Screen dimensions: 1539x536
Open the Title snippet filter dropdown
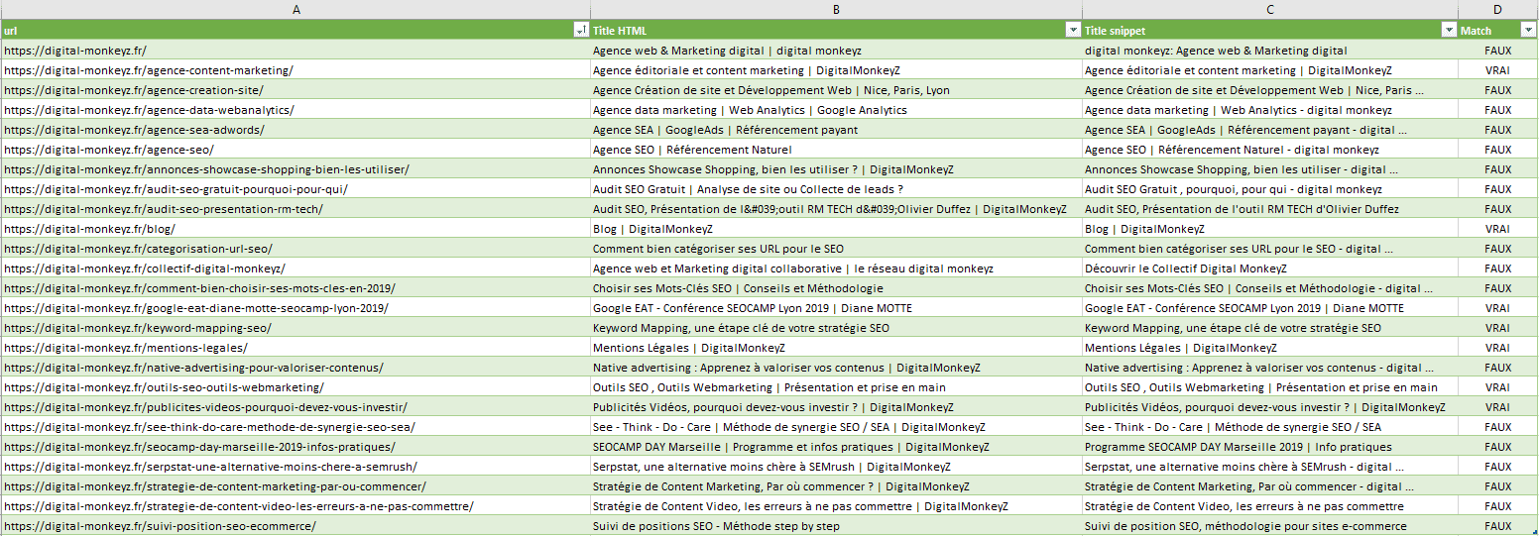(x=1448, y=31)
